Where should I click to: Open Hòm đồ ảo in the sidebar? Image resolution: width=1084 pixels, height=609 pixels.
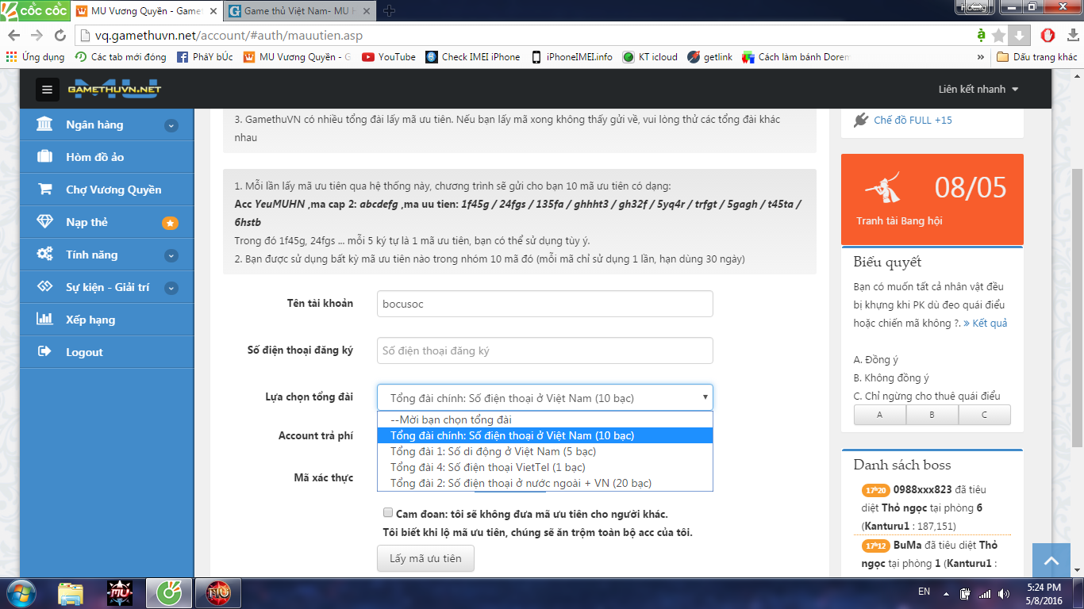click(94, 157)
